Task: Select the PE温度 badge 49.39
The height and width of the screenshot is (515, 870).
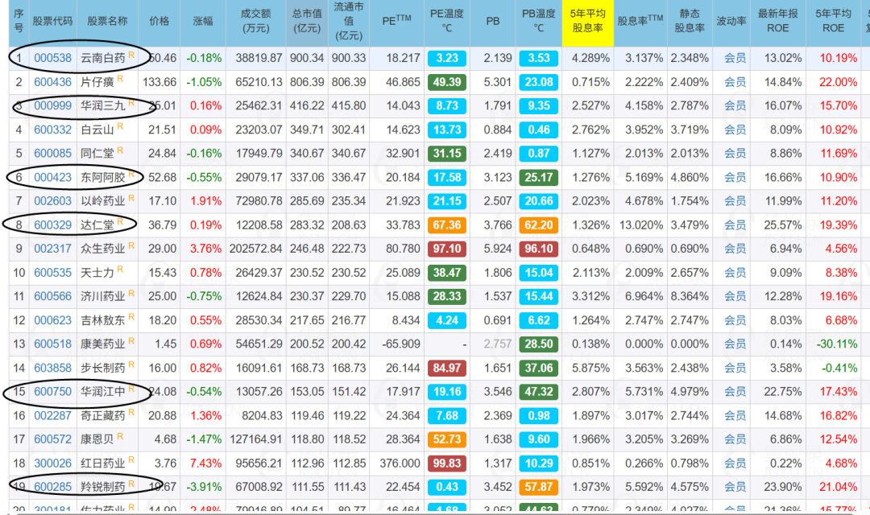Action: coord(446,82)
